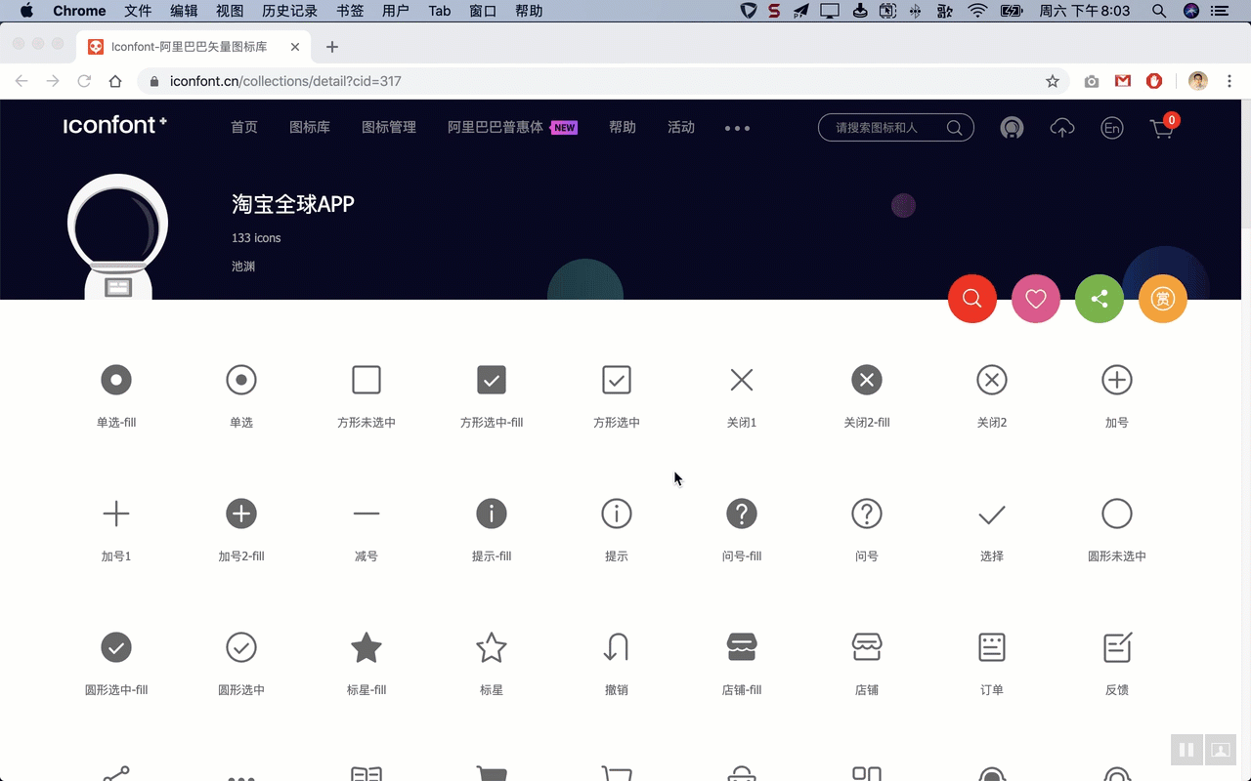The image size is (1251, 781).
Task: Go to the 首页 nav item
Action: pyautogui.click(x=244, y=127)
